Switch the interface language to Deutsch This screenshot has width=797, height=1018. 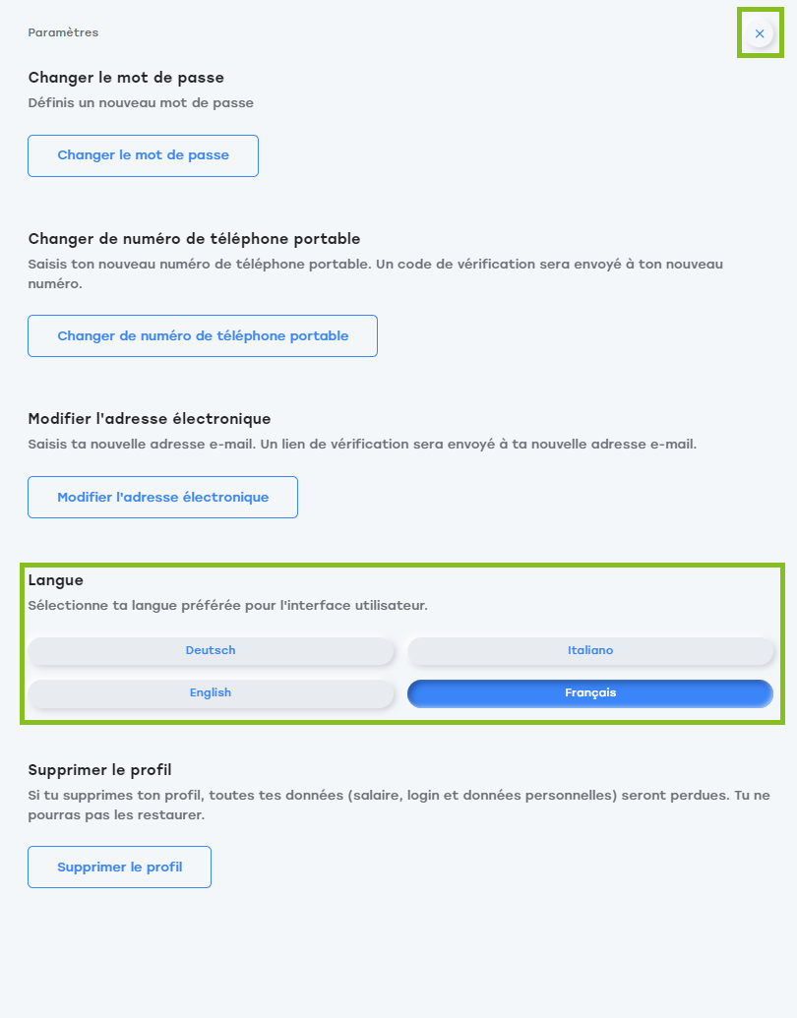point(211,650)
